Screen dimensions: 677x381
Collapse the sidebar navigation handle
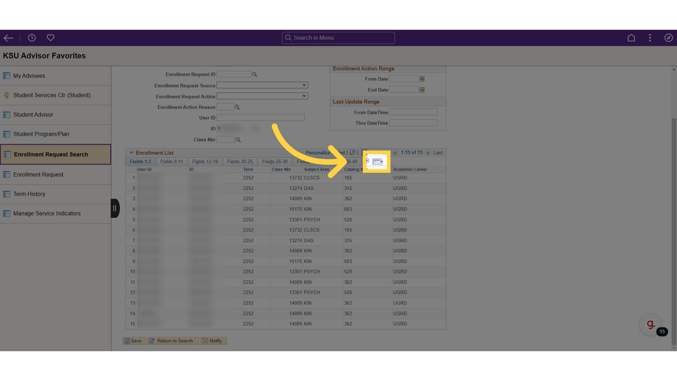115,208
